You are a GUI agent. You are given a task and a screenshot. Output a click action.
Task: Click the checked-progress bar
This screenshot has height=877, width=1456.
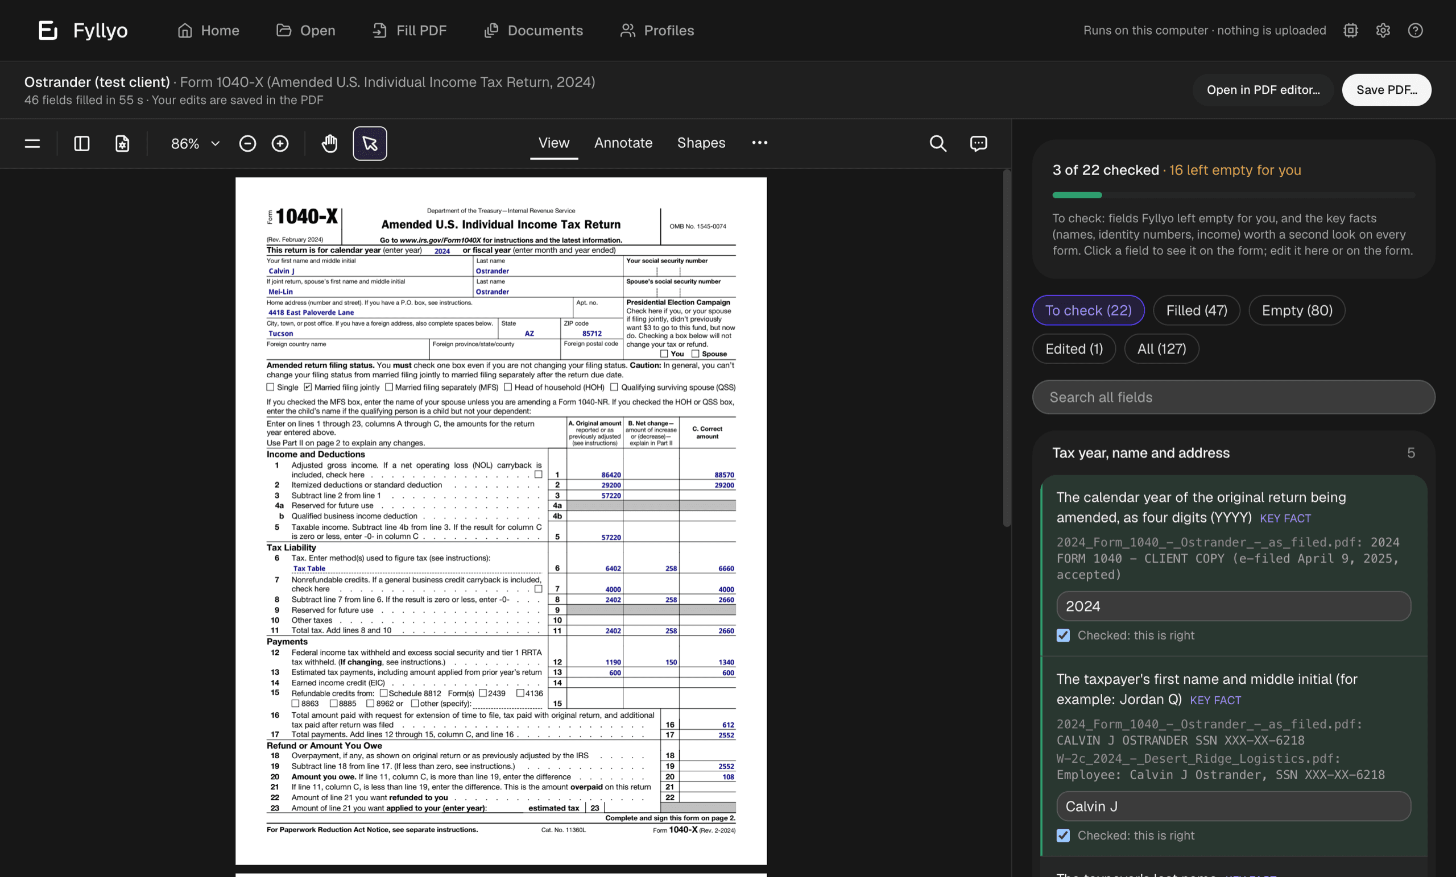[x=1234, y=195]
